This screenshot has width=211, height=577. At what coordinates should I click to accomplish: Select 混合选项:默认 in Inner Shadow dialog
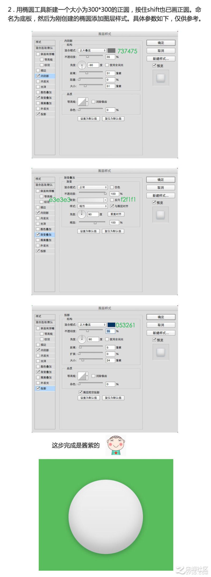45,48
